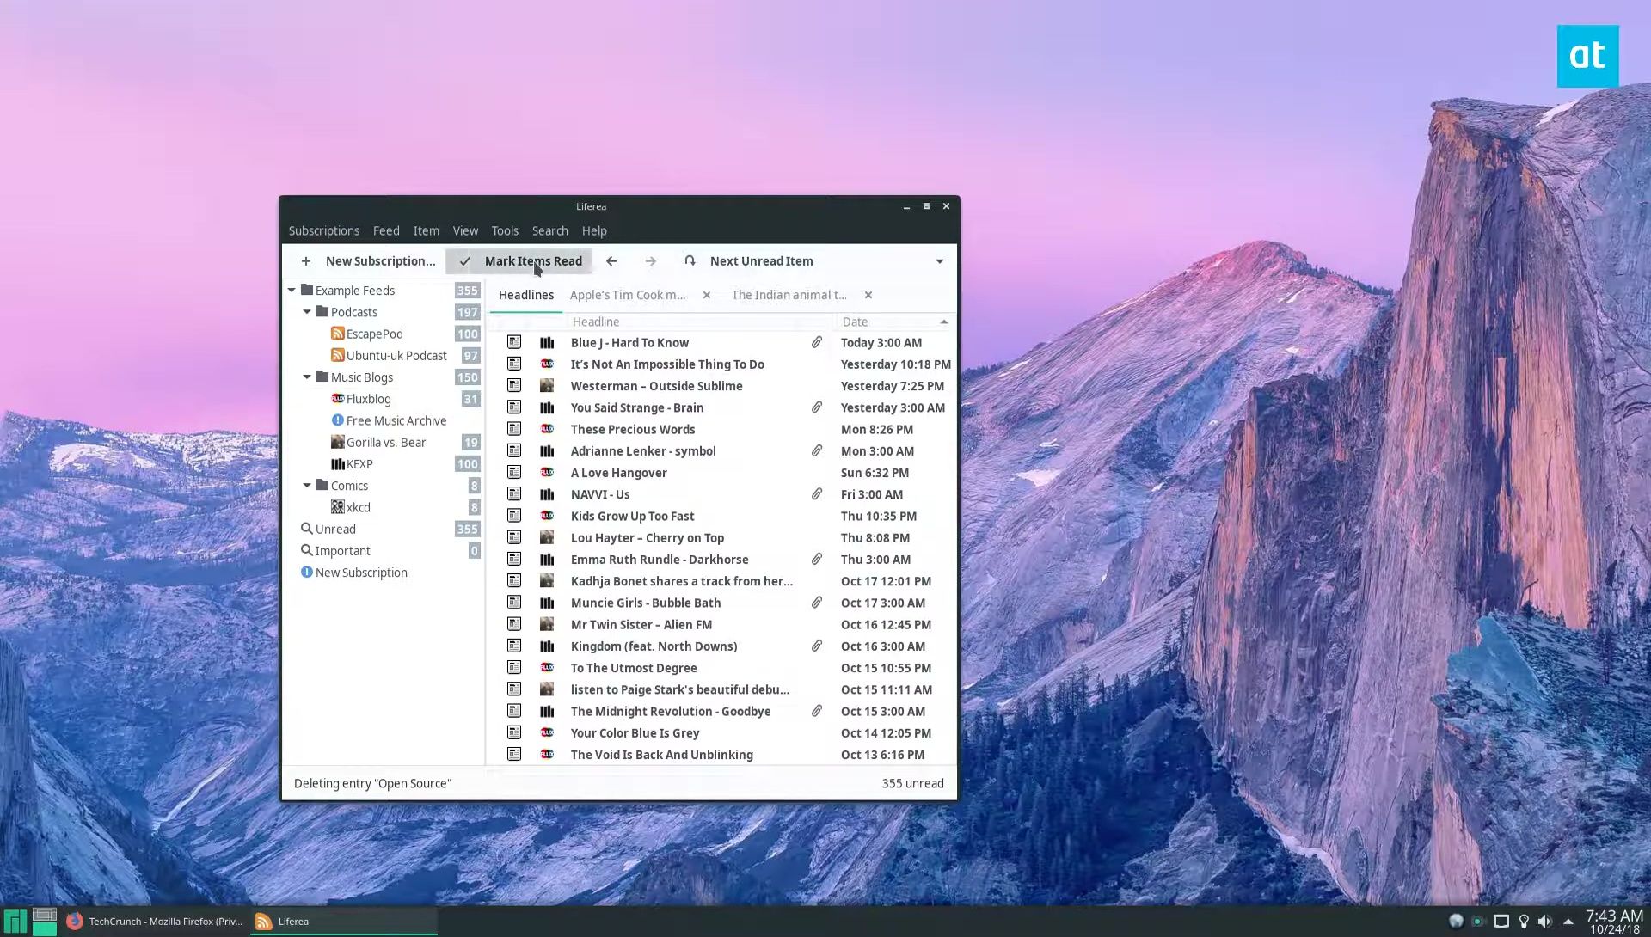Viewport: 1651px width, 937px height.
Task: Open the Tools menu
Action: 505,230
